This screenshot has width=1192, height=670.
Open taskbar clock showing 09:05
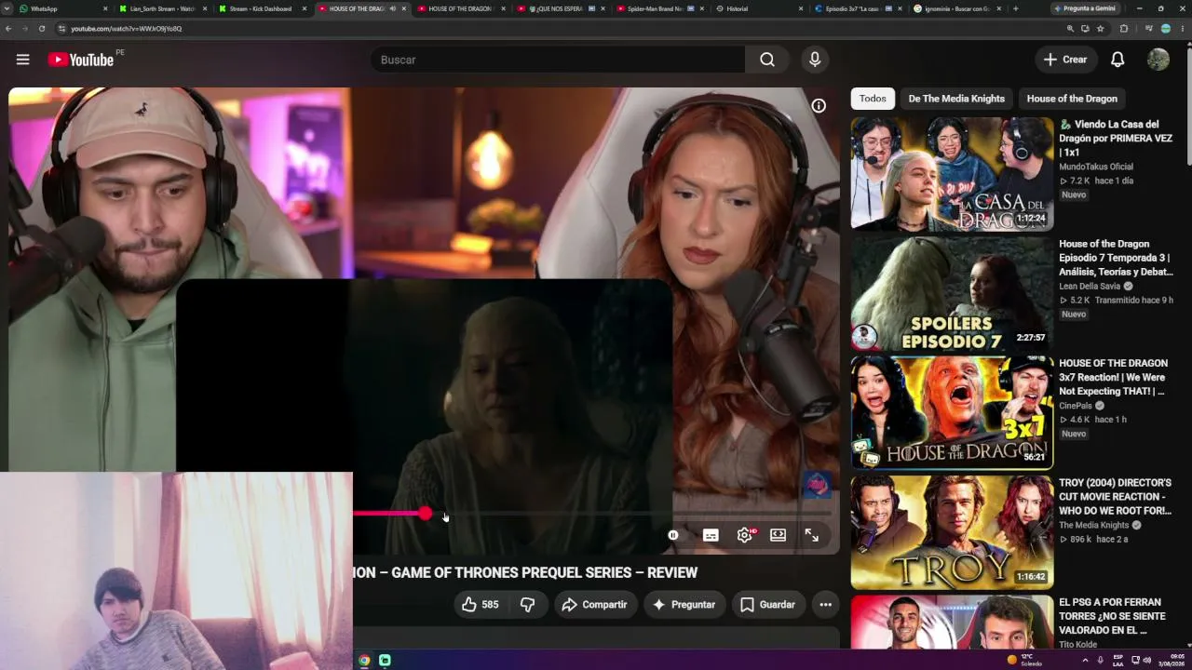(1171, 661)
